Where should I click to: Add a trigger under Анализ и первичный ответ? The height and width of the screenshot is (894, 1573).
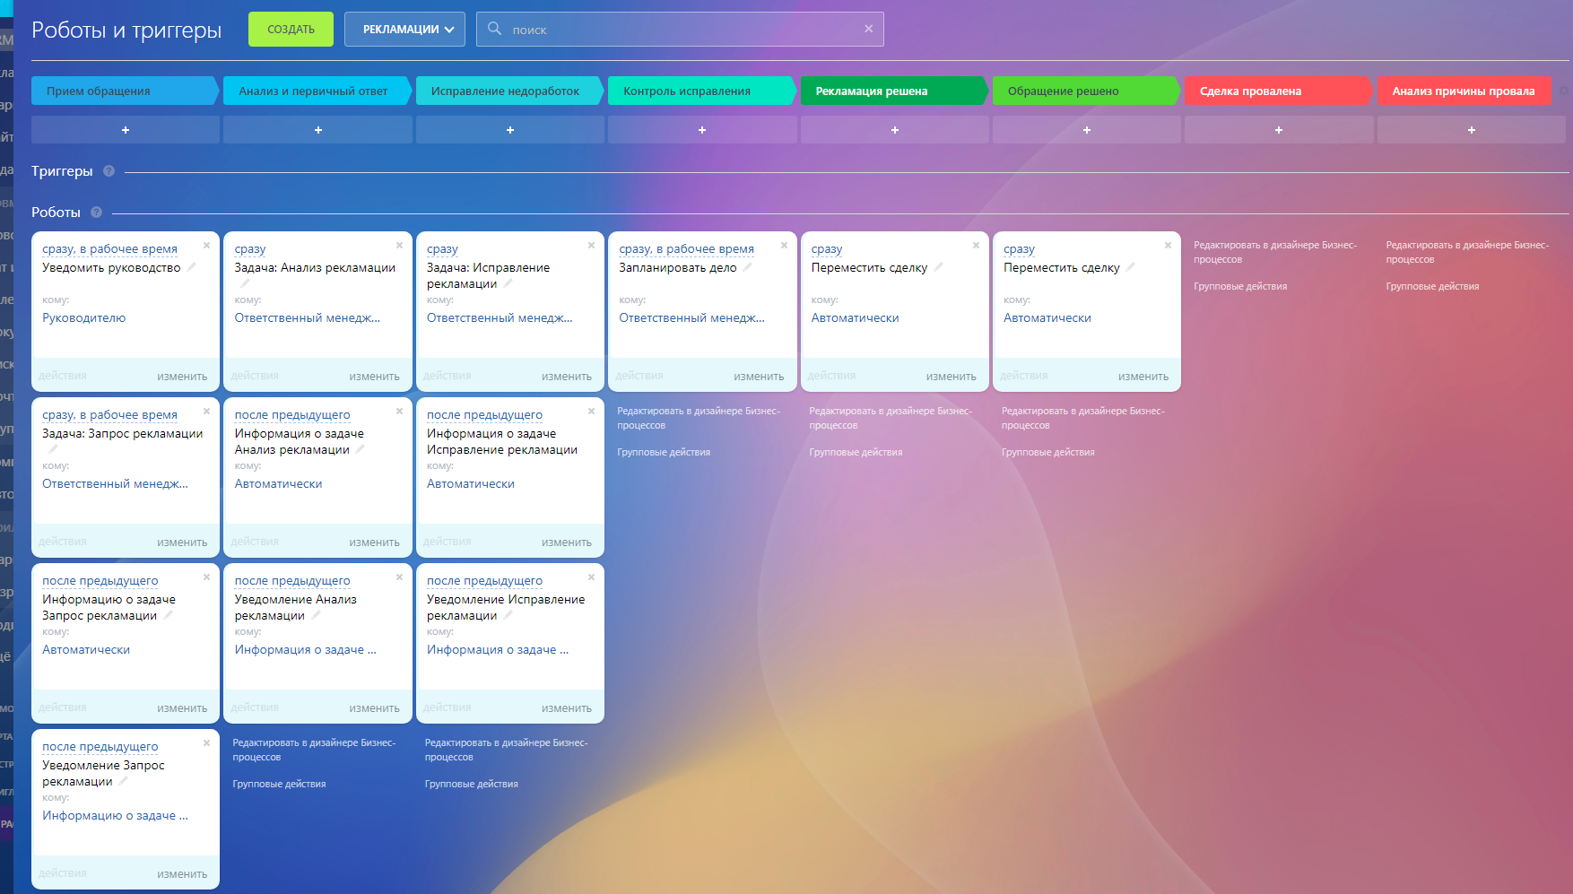point(317,130)
